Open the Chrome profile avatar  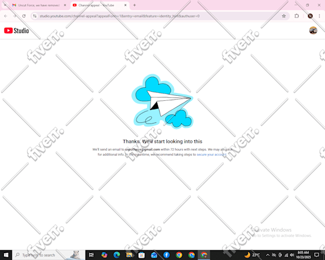pyautogui.click(x=310, y=16)
